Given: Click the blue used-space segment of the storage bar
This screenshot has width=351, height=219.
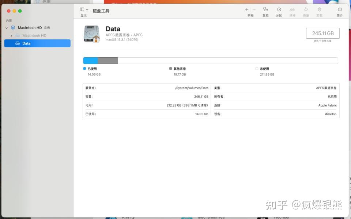Looking at the screenshot, I should coord(91,60).
